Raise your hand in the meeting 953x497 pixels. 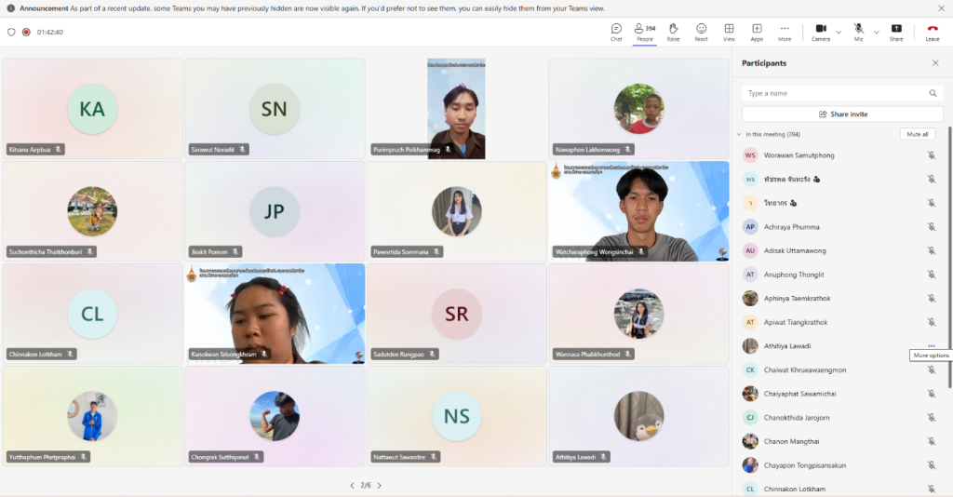click(673, 32)
